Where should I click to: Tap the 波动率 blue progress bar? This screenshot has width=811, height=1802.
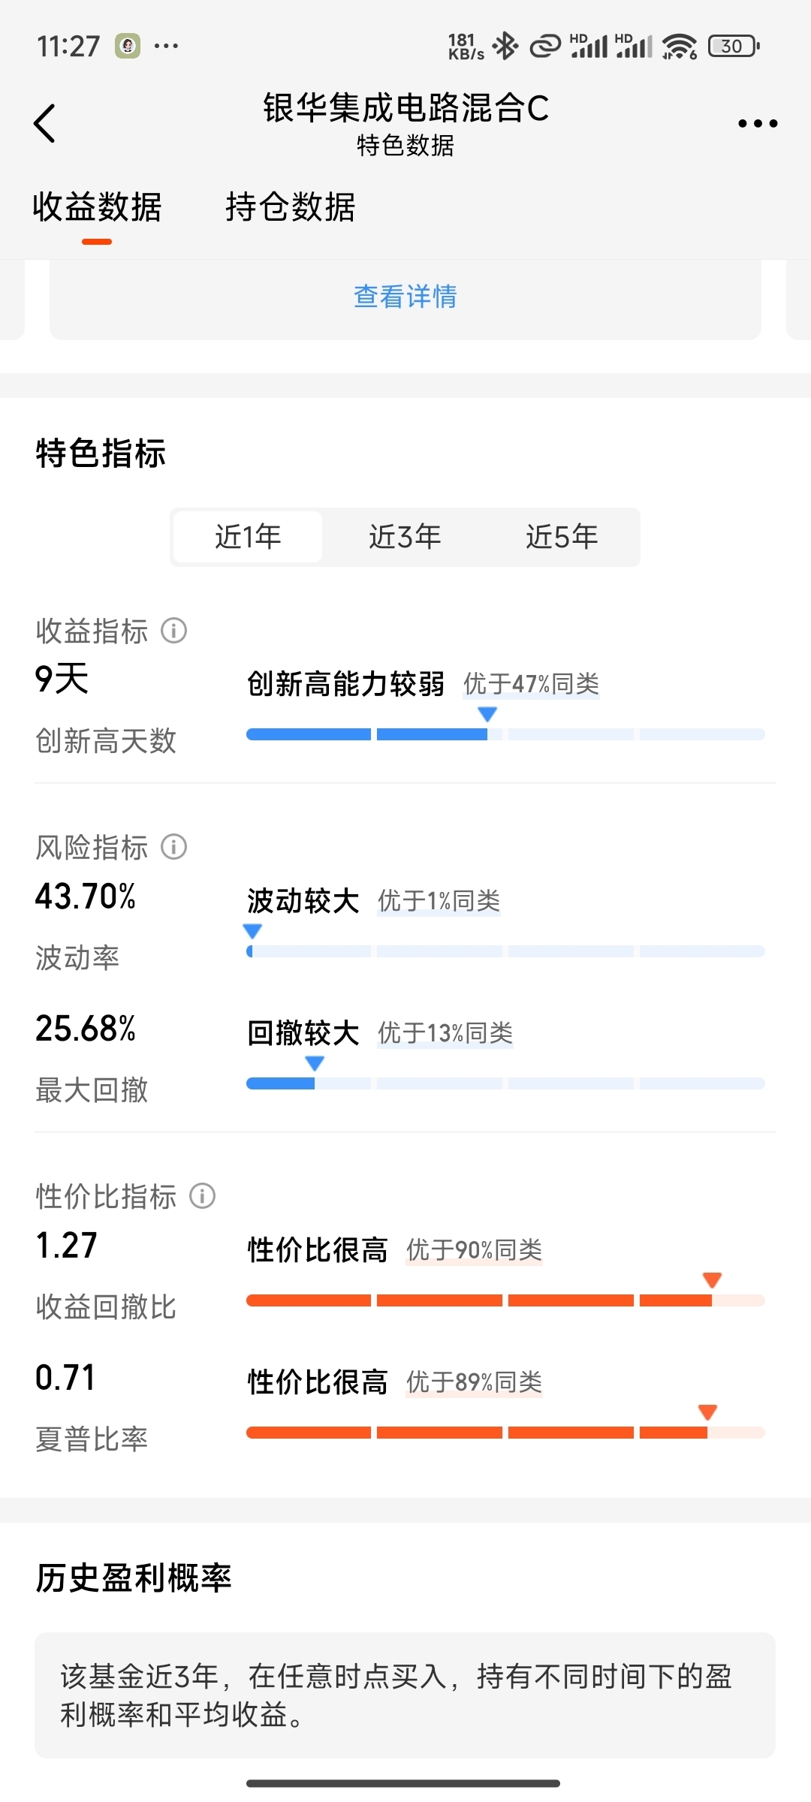(505, 951)
